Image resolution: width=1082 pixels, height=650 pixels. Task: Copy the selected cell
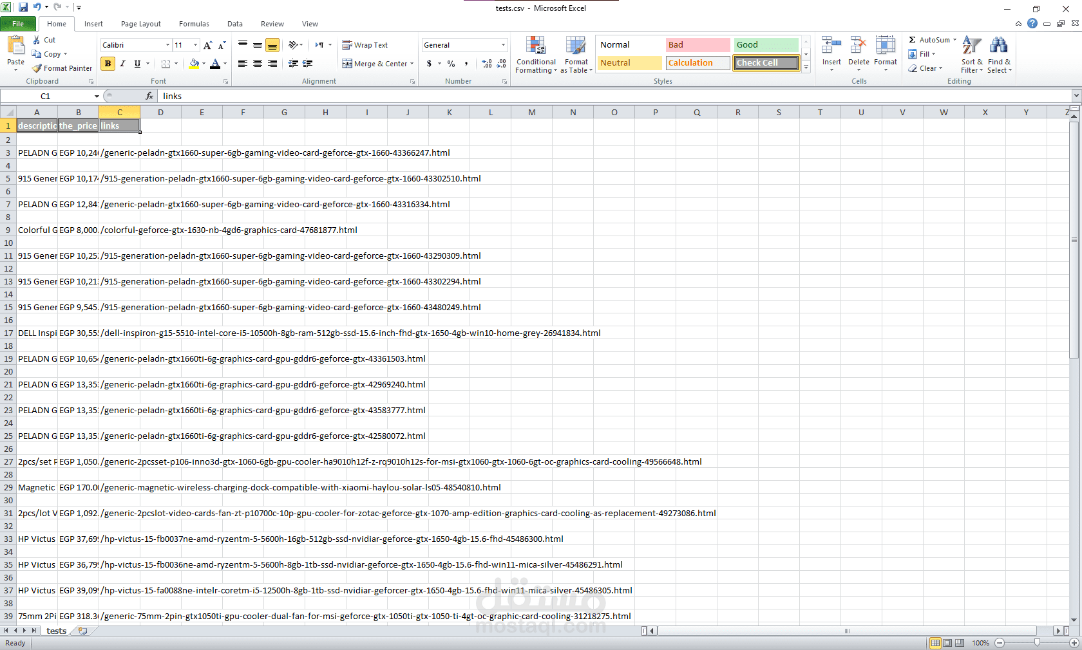pyautogui.click(x=49, y=54)
